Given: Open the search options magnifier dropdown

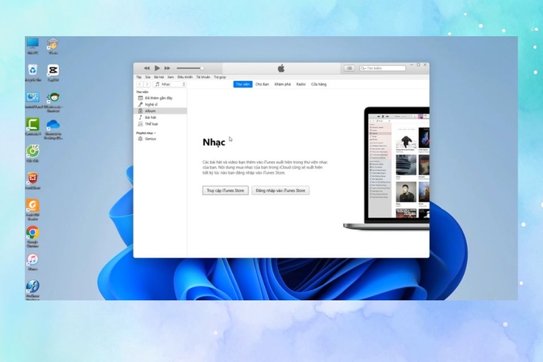Looking at the screenshot, I should click(x=363, y=68).
